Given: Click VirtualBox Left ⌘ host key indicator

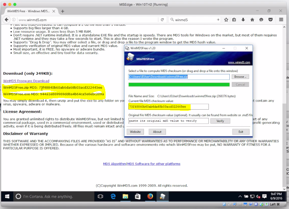Looking at the screenshot, I should tap(275, 204).
